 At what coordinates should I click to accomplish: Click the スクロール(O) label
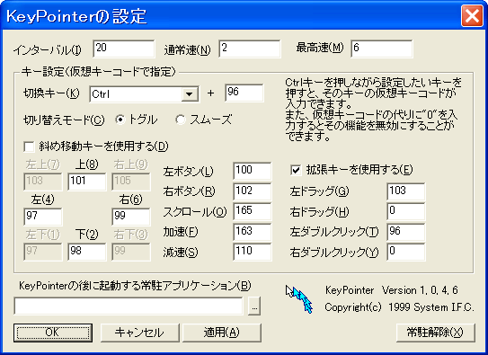(x=195, y=212)
